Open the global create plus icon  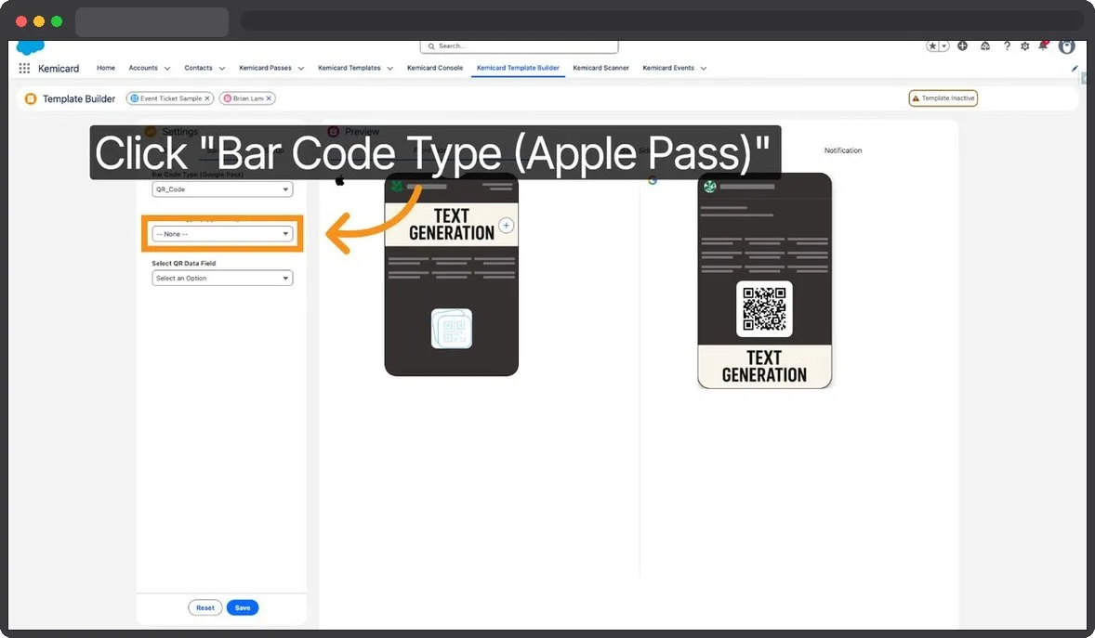coord(962,46)
